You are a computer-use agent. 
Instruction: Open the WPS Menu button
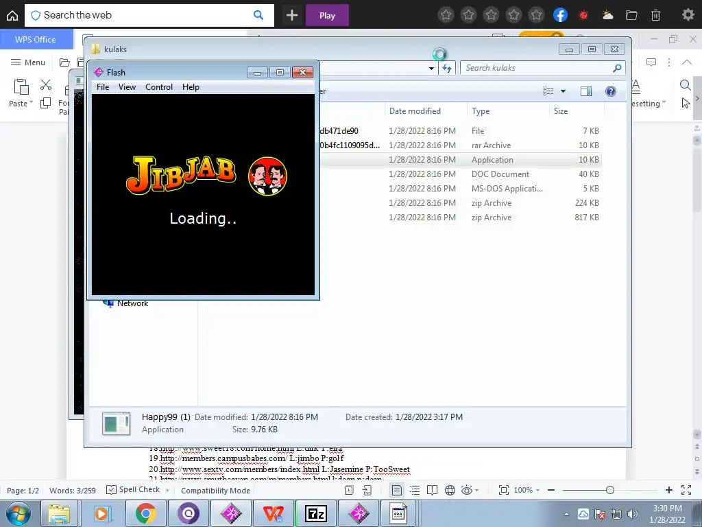point(28,62)
